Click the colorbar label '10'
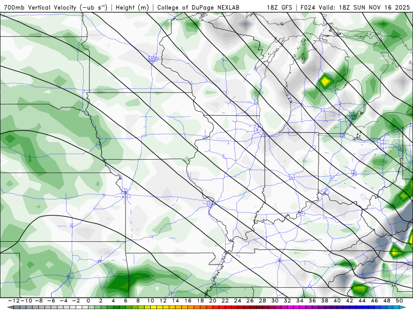Image resolution: width=413 pixels, height=310 pixels. coord(150,301)
